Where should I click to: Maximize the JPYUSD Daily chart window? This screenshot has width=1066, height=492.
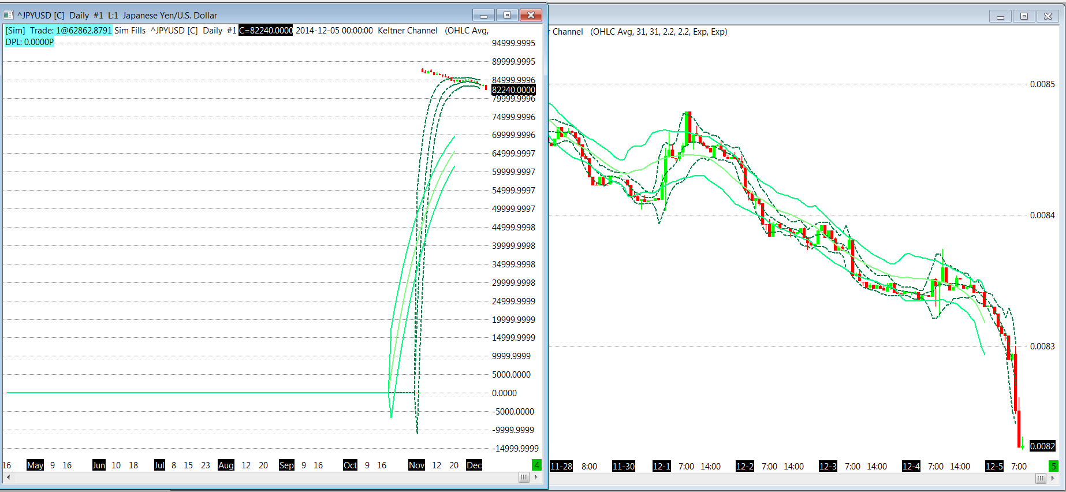[507, 16]
